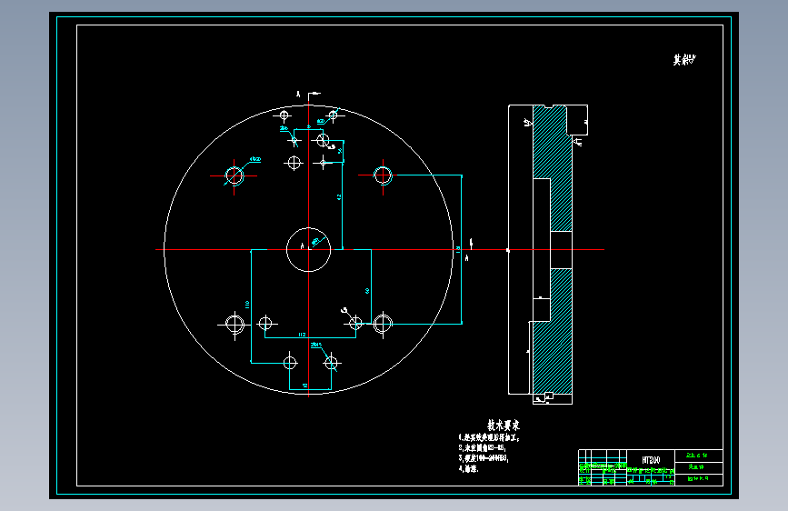788x511 pixels.
Task: Select the 其余 surface finish note
Action: click(684, 60)
